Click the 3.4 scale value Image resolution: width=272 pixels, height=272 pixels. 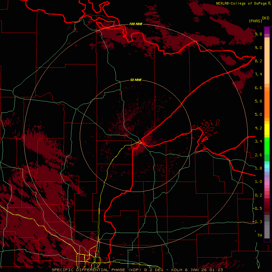258,141
